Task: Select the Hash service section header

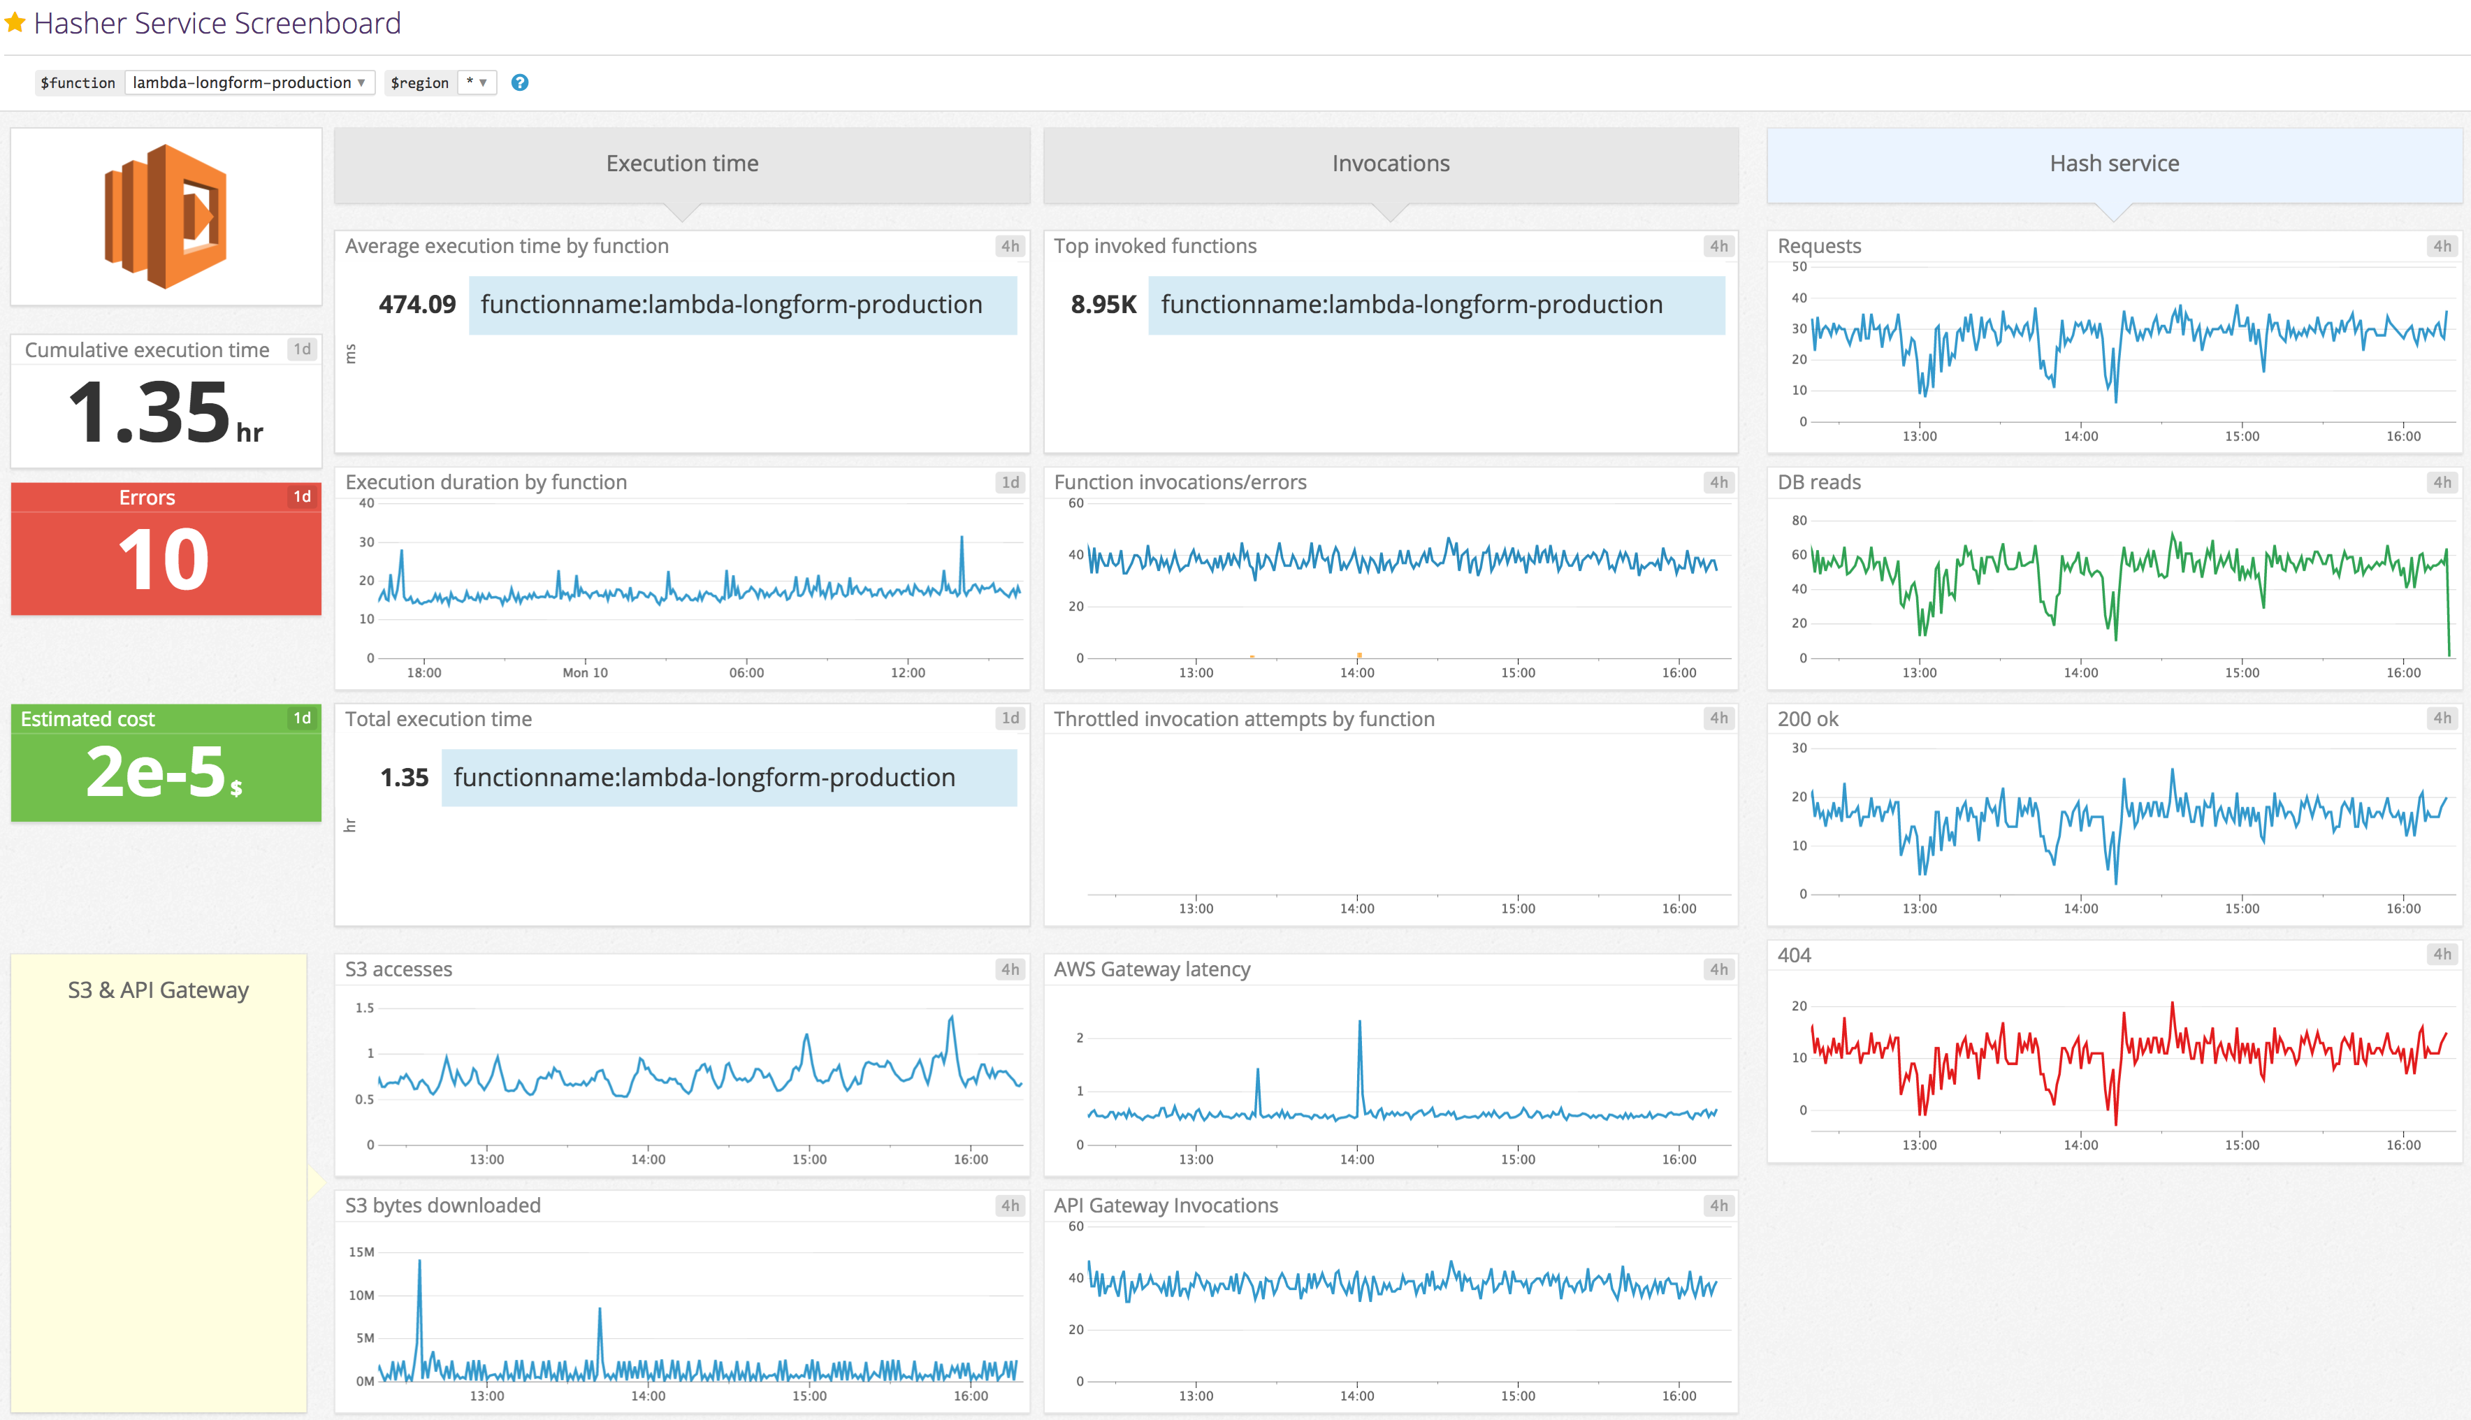Action: point(2114,163)
